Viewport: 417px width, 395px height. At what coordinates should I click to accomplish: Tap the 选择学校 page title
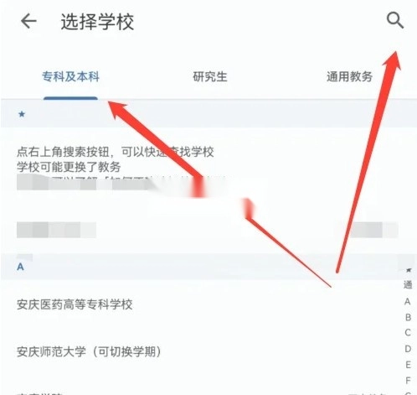coord(97,22)
